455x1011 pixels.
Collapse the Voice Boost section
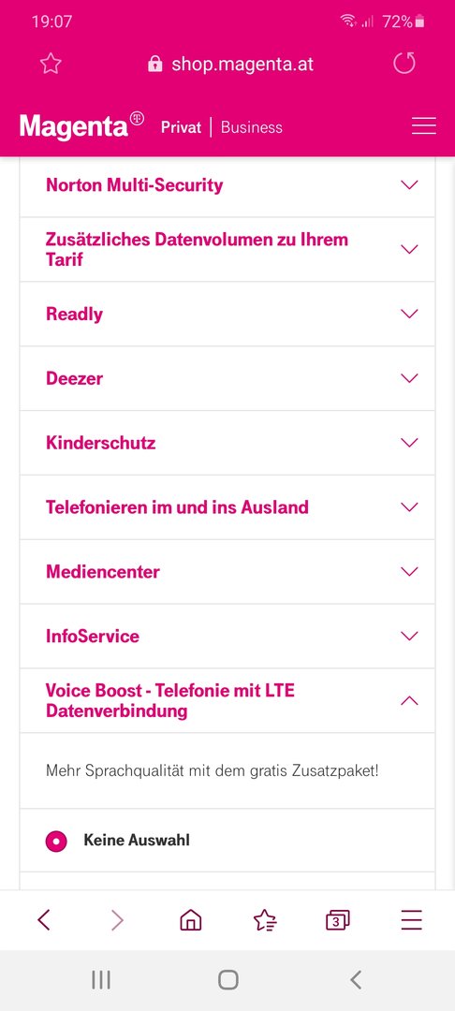pos(227,701)
